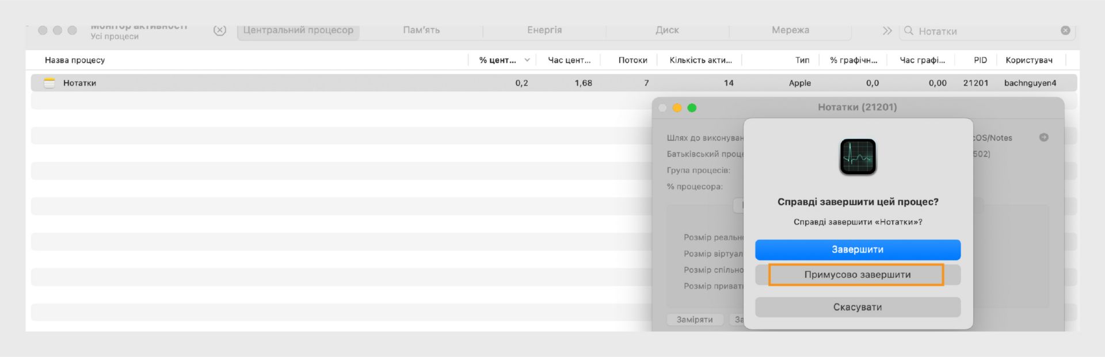Sort by Час цент… column

(569, 60)
